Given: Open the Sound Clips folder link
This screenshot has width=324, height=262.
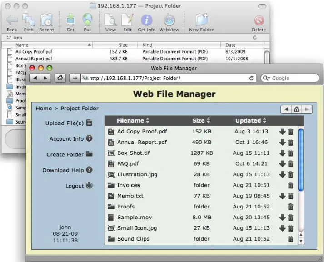Looking at the screenshot, I should click(133, 239).
